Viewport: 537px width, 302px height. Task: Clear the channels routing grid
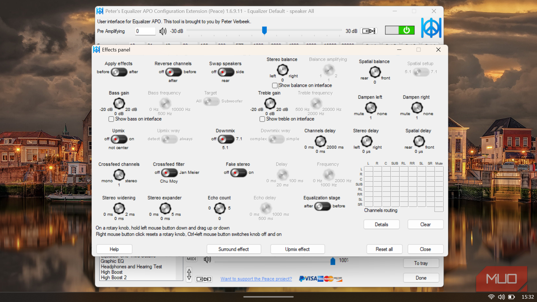click(x=425, y=225)
